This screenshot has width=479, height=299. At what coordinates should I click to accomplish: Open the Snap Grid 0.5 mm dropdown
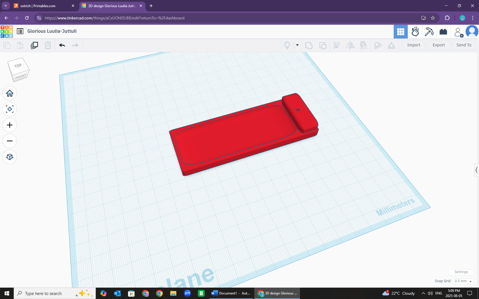[x=463, y=281]
